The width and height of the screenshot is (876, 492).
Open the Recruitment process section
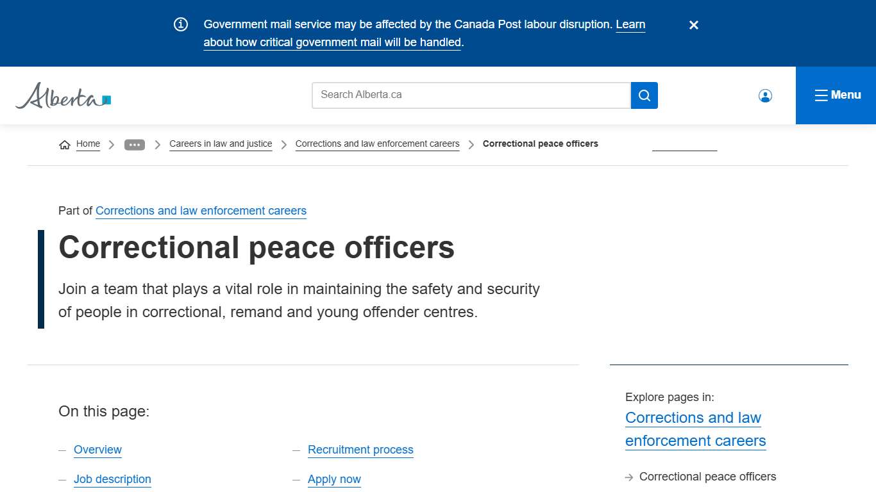point(360,450)
